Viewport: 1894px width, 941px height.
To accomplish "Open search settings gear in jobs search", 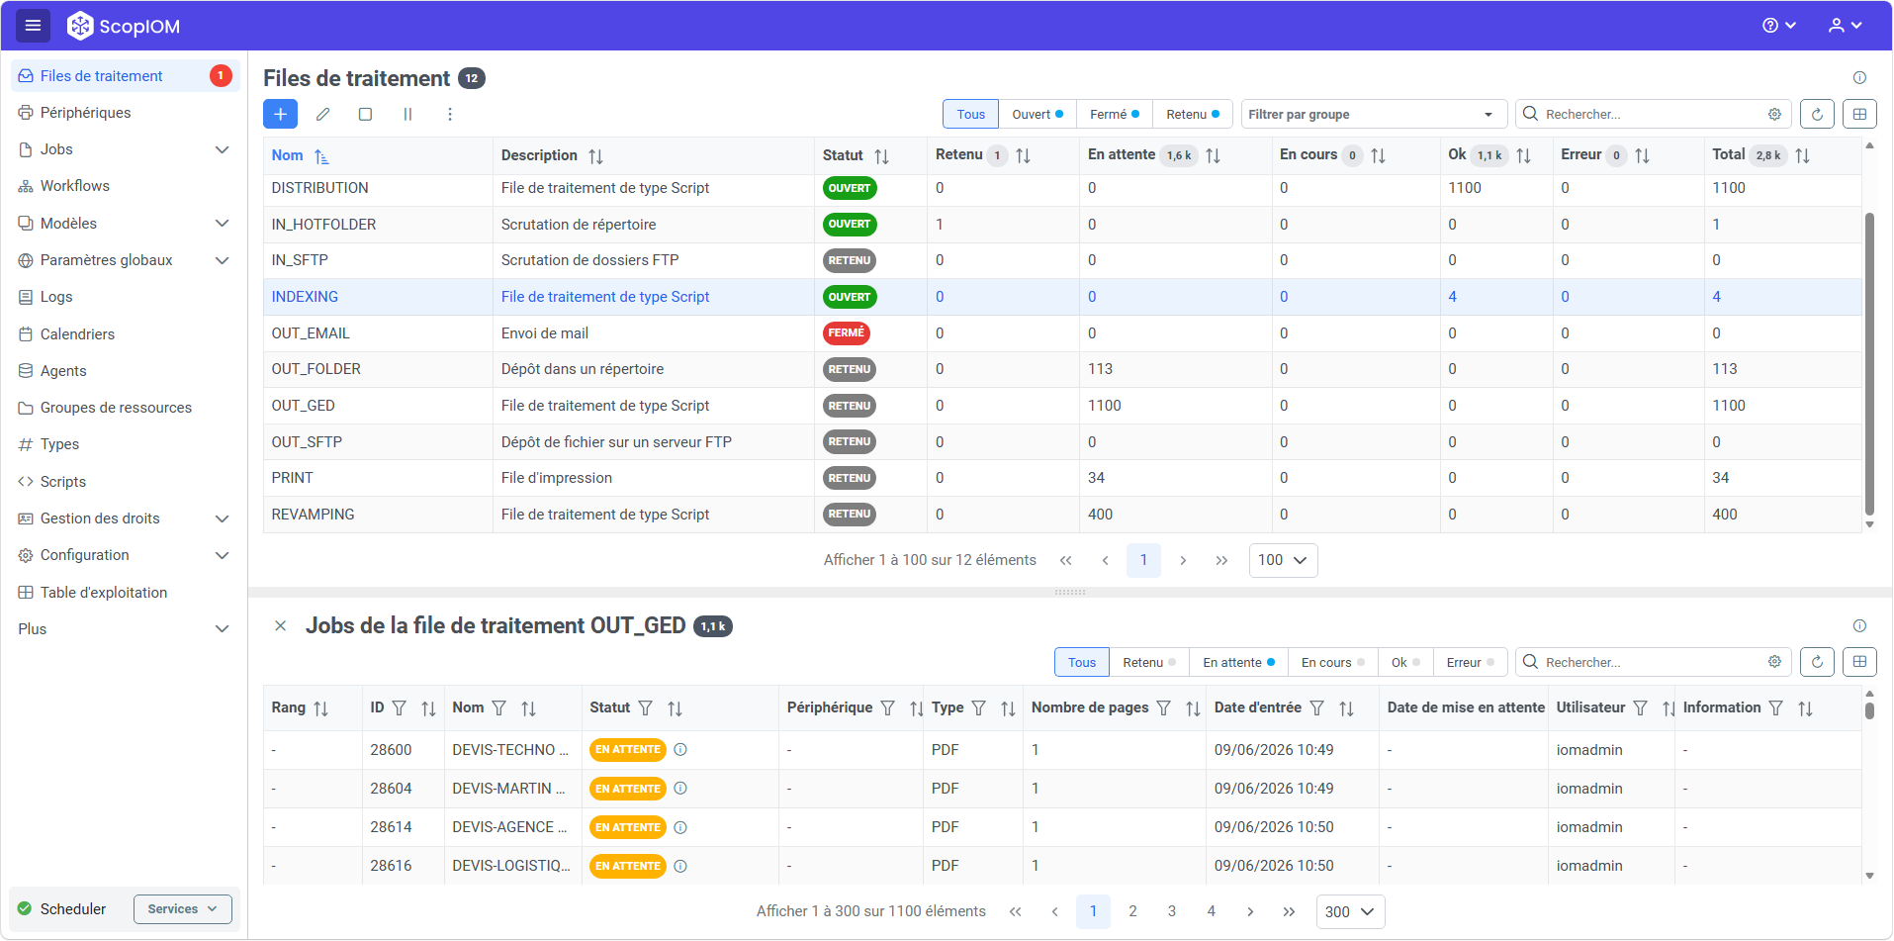I will coord(1774,662).
